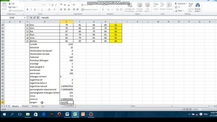Right-align cell text using ribbon icon
The width and height of the screenshot is (217, 122).
coord(68,9)
